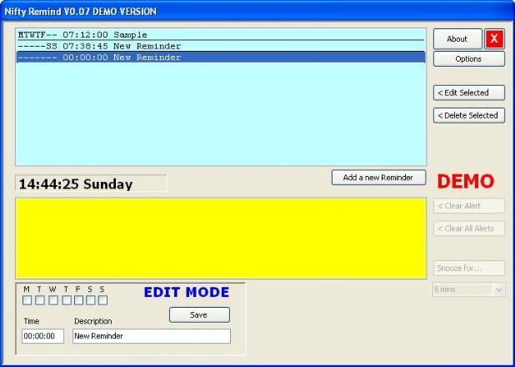This screenshot has height=367, width=515.
Task: Select the 07:38:45 New Reminder row
Action: (220, 46)
